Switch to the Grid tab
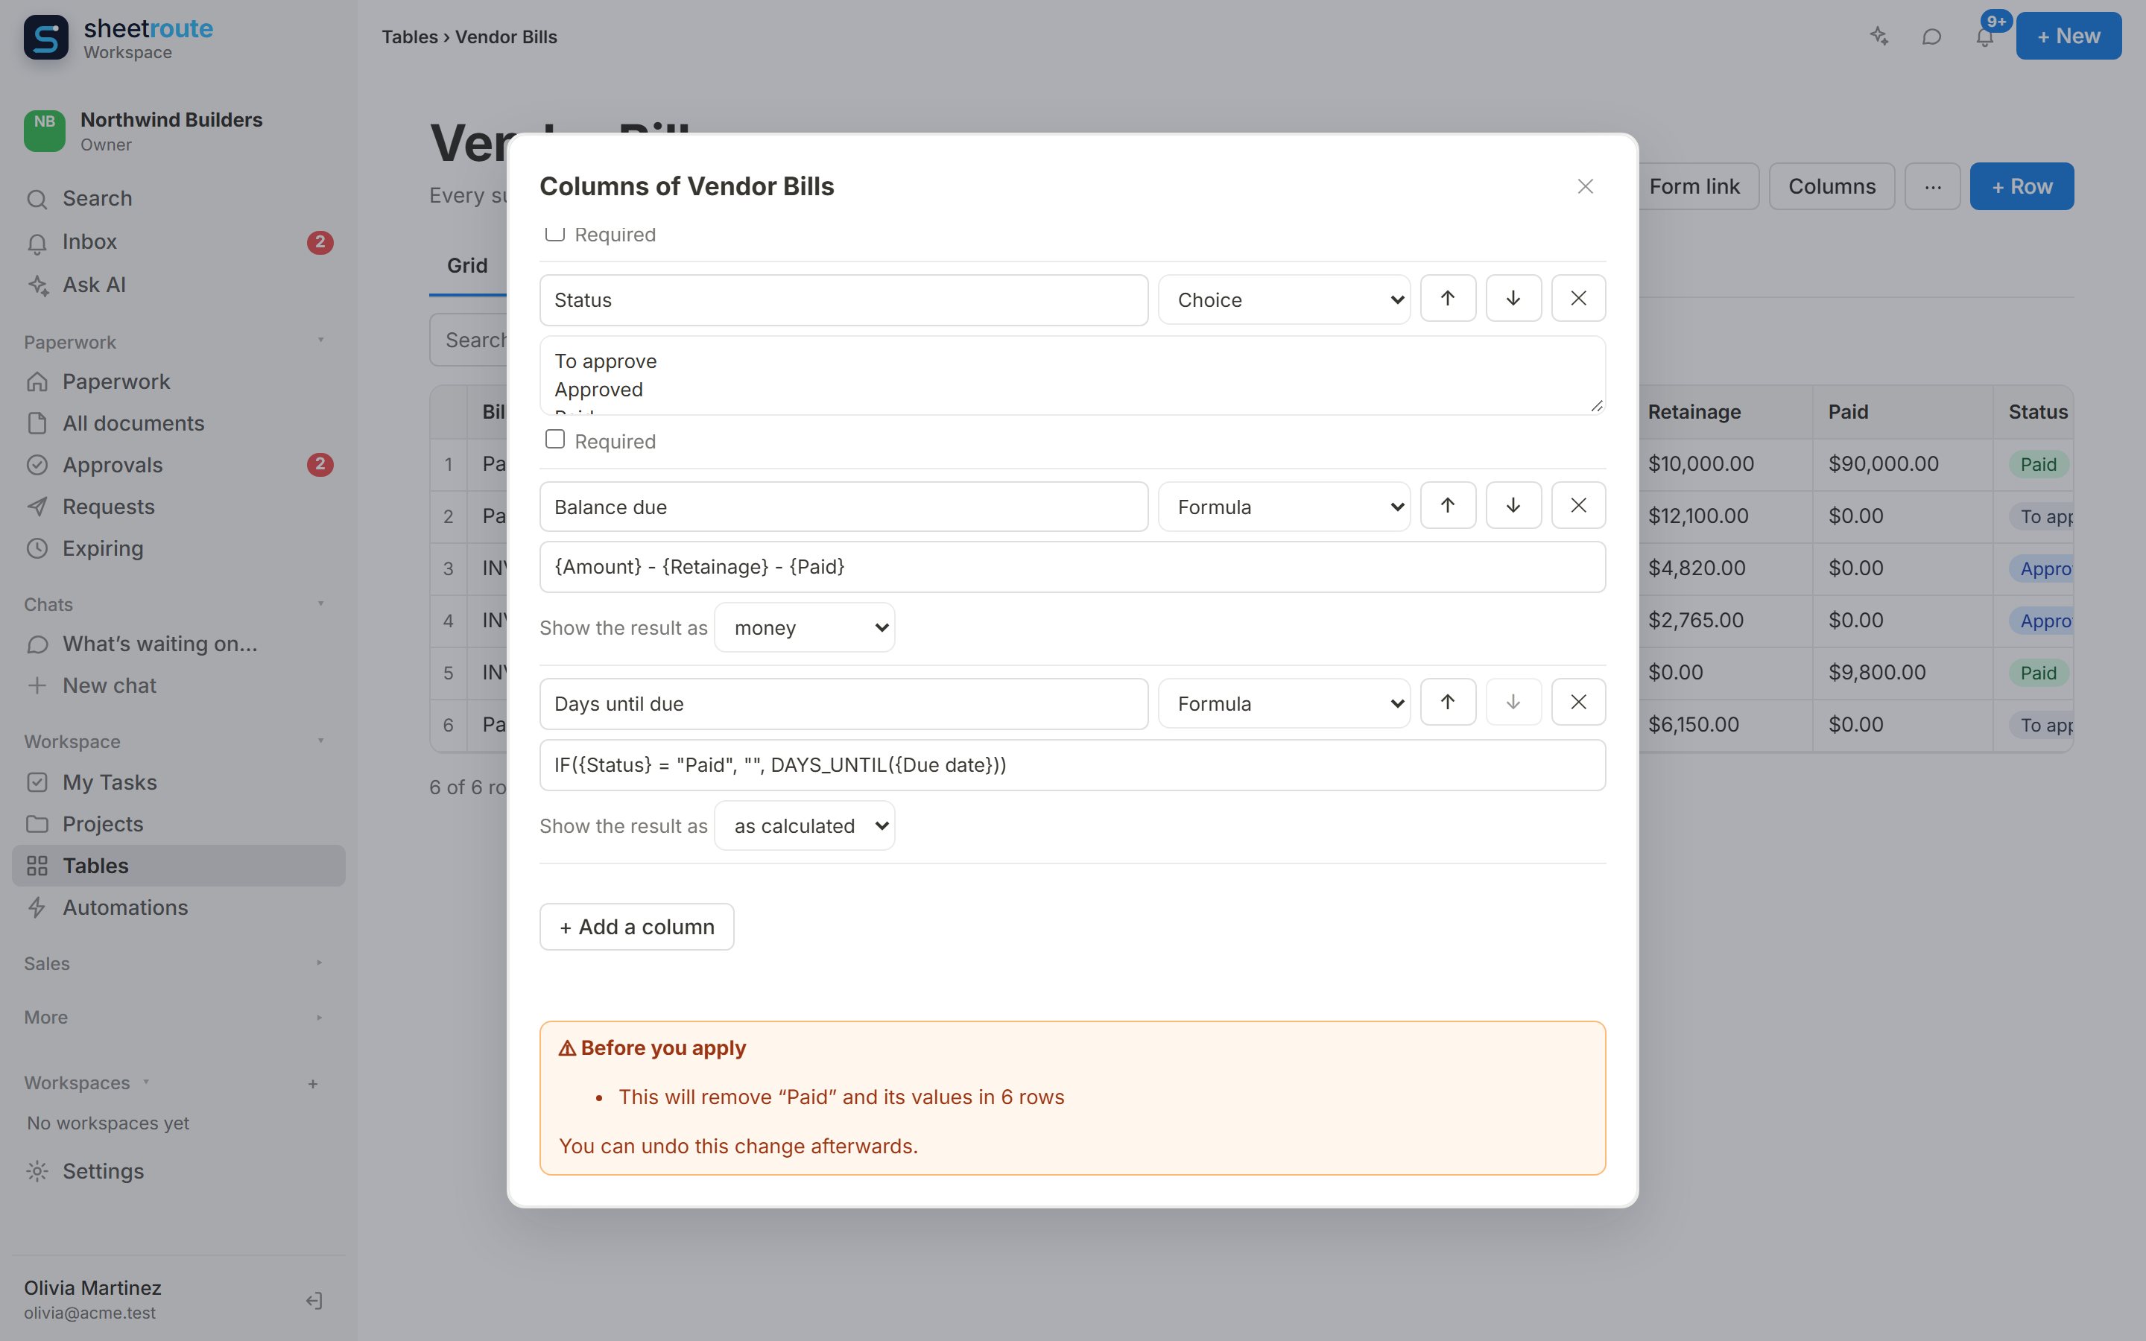The image size is (2146, 1341). coord(467,265)
